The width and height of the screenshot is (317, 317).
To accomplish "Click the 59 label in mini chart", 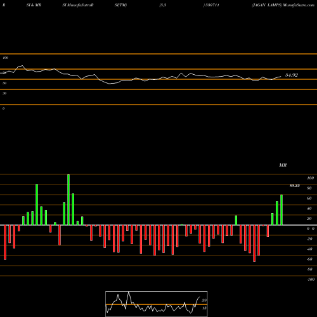I will click(204, 301).
